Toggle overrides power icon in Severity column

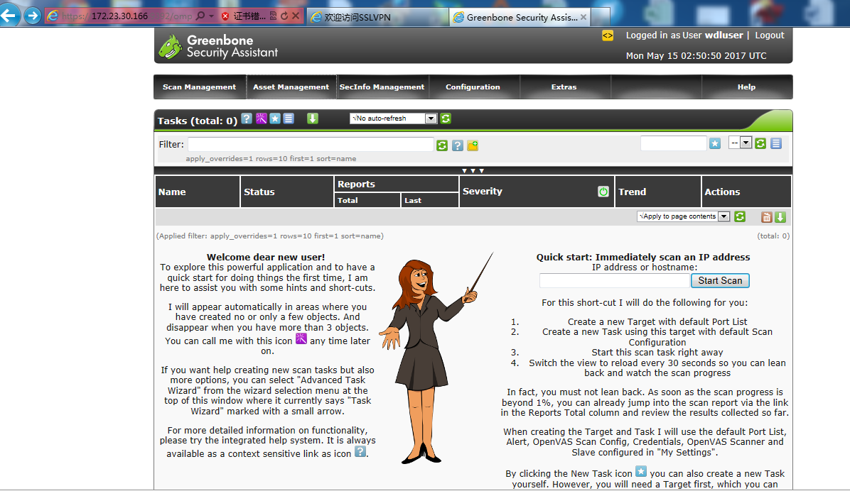603,192
